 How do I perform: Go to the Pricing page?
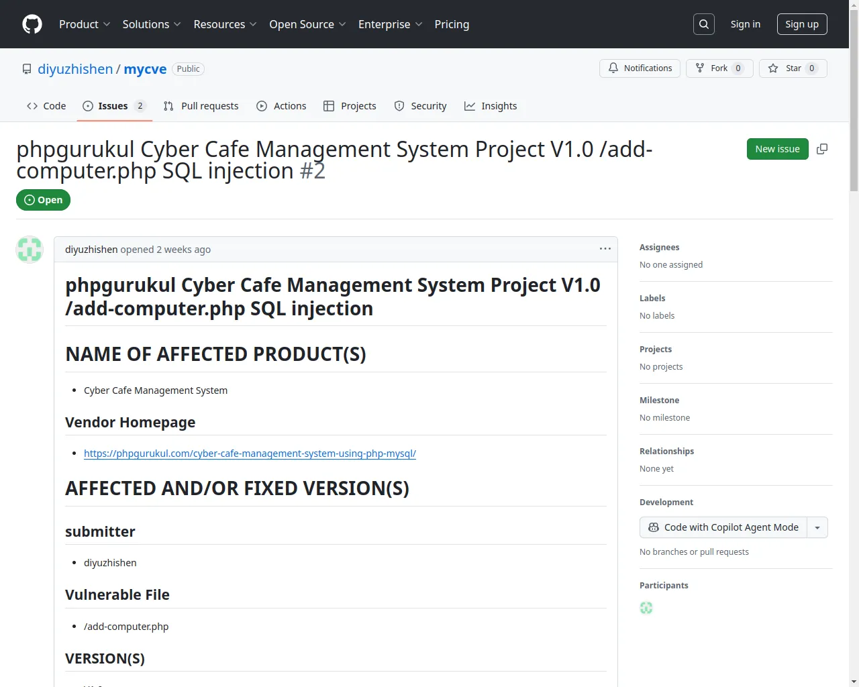point(452,24)
